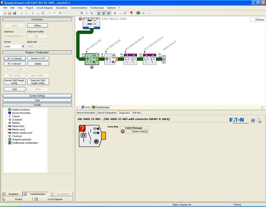
Task: Click the cut scissors toolbar icon
Action: (x=33, y=13)
